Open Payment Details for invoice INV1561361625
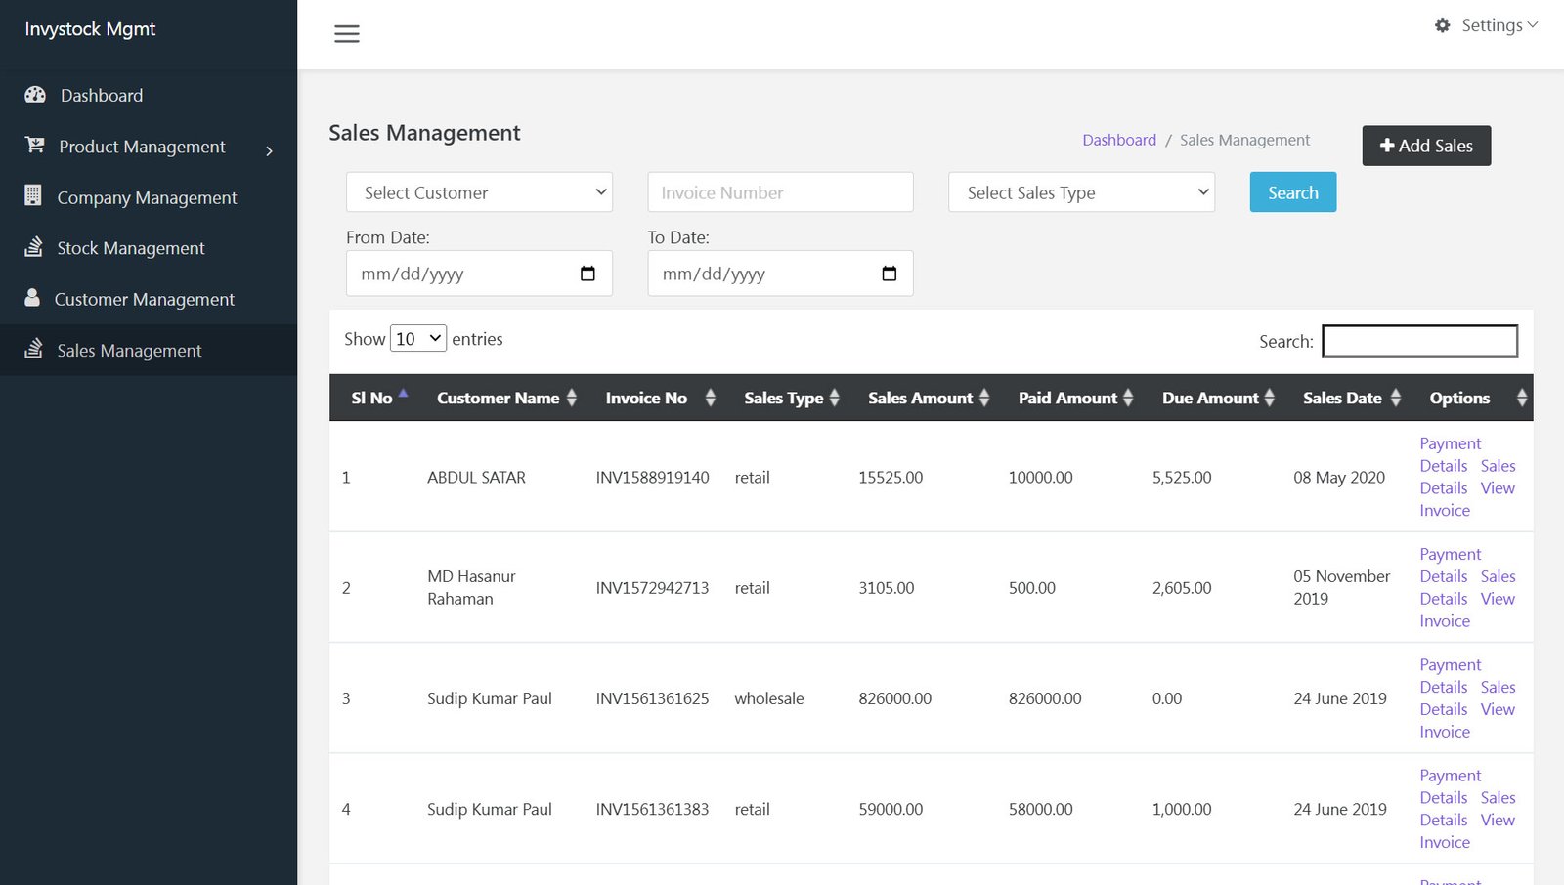This screenshot has width=1564, height=885. pyautogui.click(x=1450, y=675)
